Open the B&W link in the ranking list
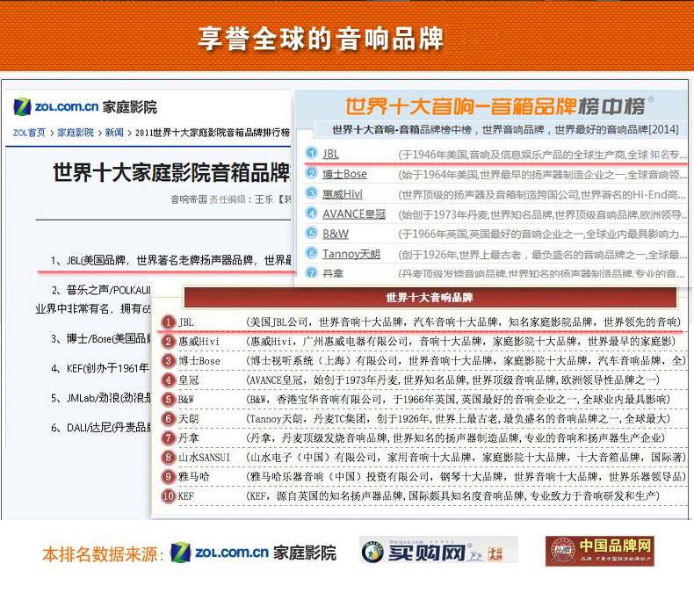The height and width of the screenshot is (600, 694). (335, 234)
